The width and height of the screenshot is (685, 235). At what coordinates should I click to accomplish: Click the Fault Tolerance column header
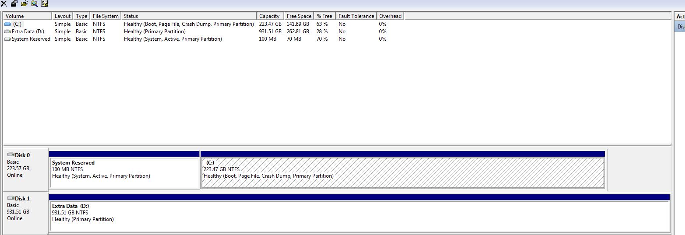click(356, 16)
